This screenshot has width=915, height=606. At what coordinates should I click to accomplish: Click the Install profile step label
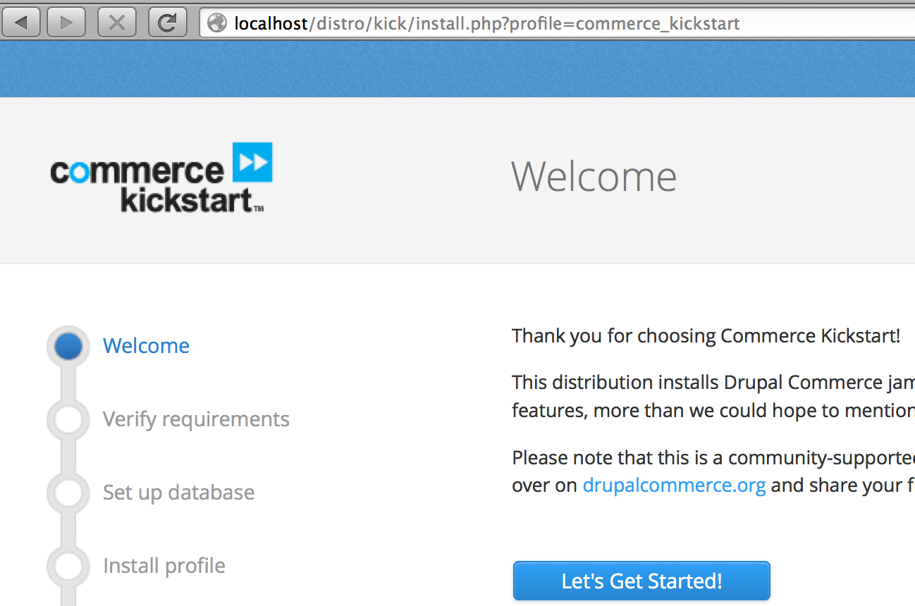coord(164,566)
